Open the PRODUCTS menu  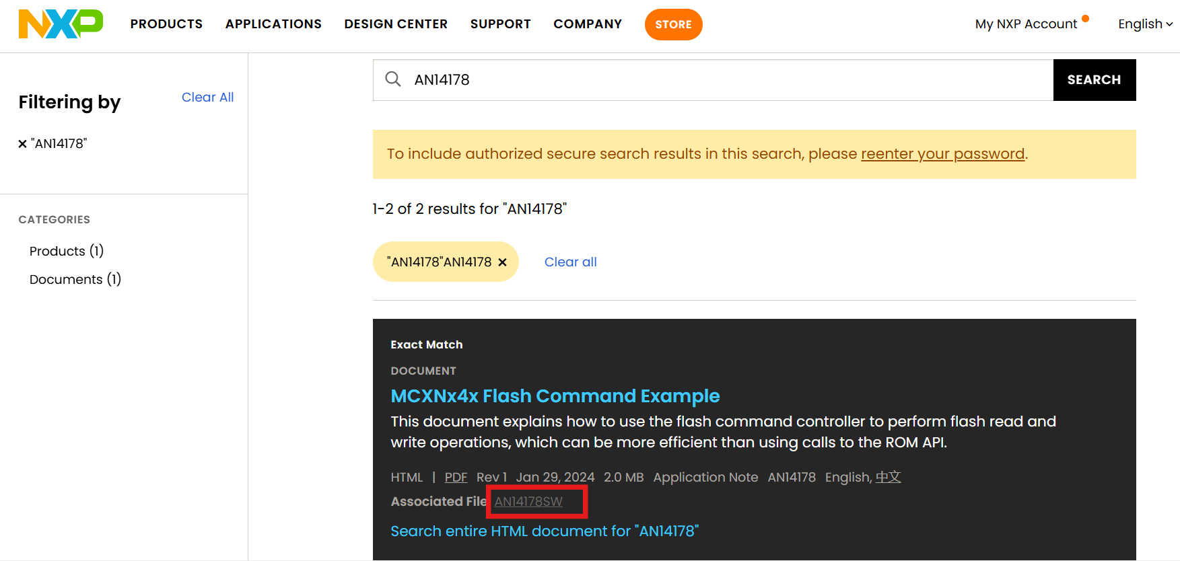pyautogui.click(x=166, y=24)
